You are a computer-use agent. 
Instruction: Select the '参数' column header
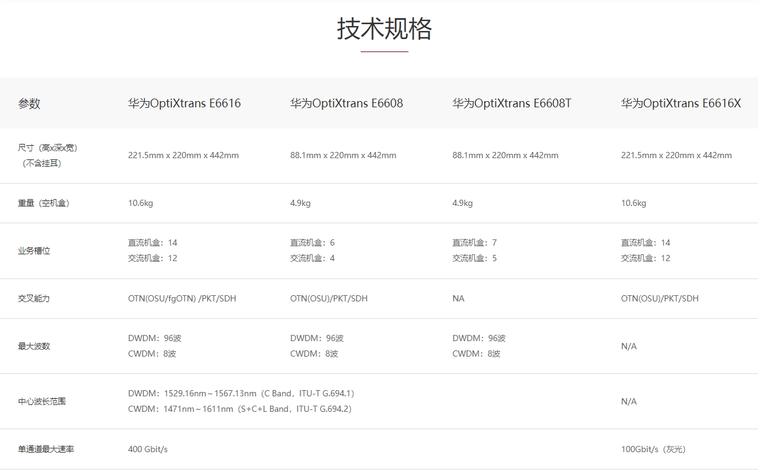tap(29, 104)
